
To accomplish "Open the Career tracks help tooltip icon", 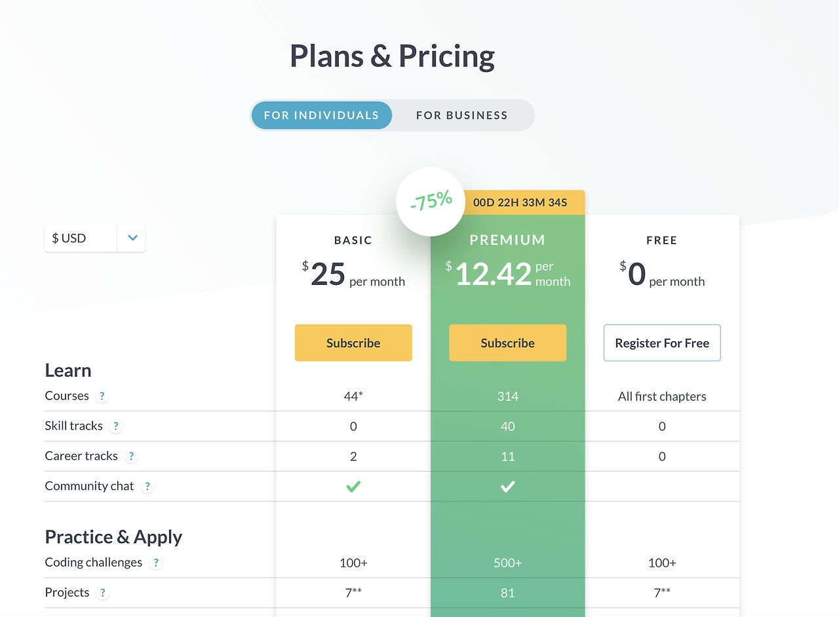I will tap(131, 457).
